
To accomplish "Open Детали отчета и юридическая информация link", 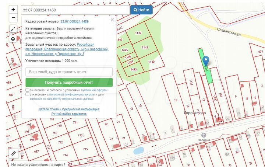I will [69, 109].
